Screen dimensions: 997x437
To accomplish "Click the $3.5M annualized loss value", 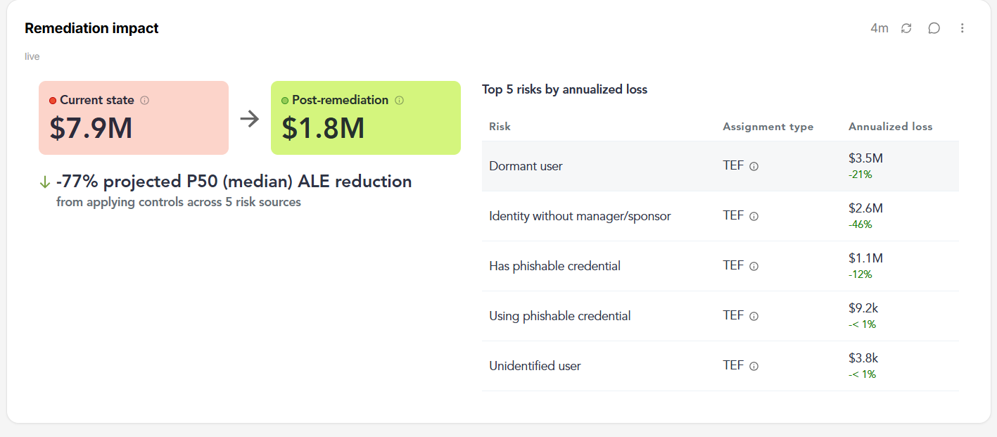I will (865, 158).
